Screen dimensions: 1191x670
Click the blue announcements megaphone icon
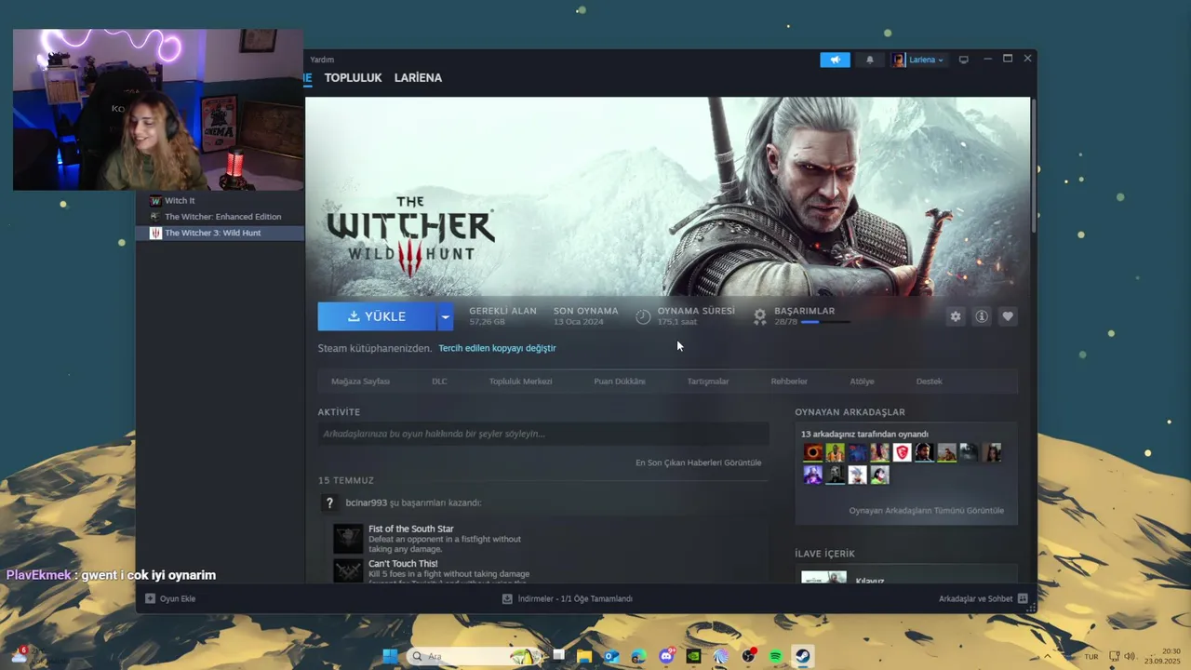(x=835, y=60)
